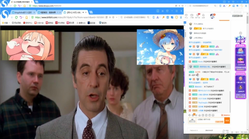Image resolution: width=249 pixels, height=139 pixels.
Task: Open the emoji picker below douyu chat
Action: point(190,115)
